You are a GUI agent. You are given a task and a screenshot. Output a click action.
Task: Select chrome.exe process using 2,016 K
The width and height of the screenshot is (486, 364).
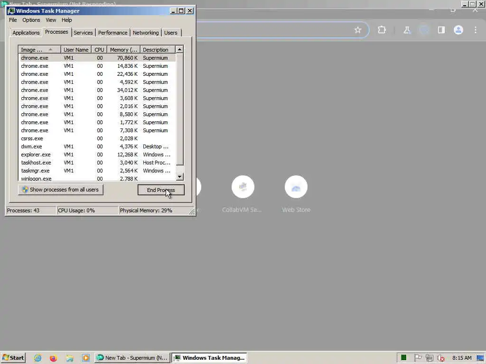97,106
